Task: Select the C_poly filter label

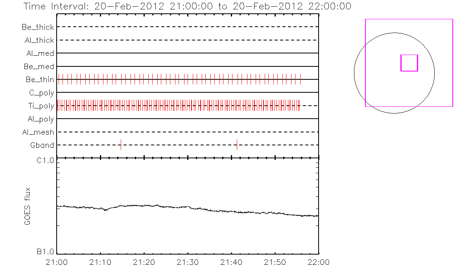Action: 41,93
